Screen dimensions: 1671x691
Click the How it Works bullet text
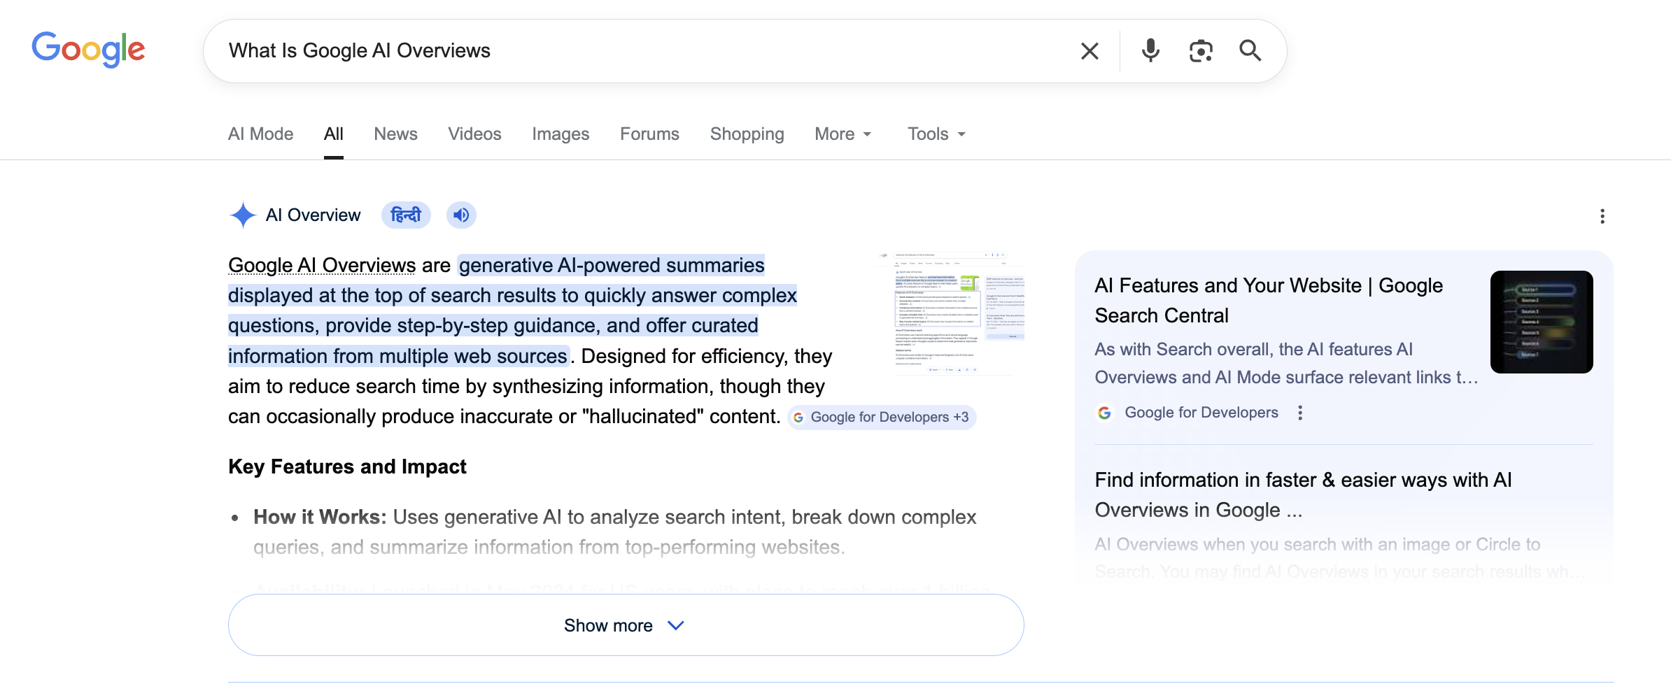pos(614,532)
